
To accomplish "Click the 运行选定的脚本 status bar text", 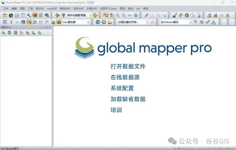I will (x=10, y=148).
